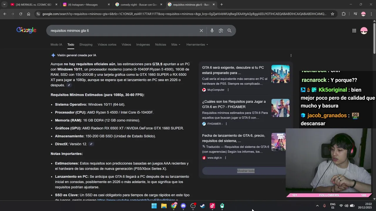
Task: Open the Chrome extensions puzzle icon
Action: (344, 14)
